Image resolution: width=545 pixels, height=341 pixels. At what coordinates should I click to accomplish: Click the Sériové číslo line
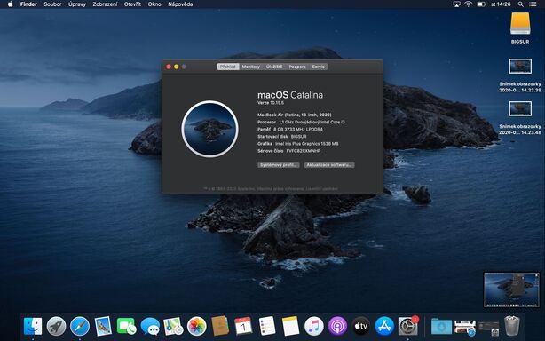point(288,151)
